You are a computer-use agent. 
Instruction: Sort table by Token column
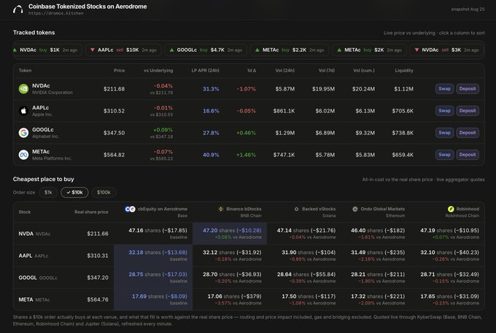click(x=25, y=71)
